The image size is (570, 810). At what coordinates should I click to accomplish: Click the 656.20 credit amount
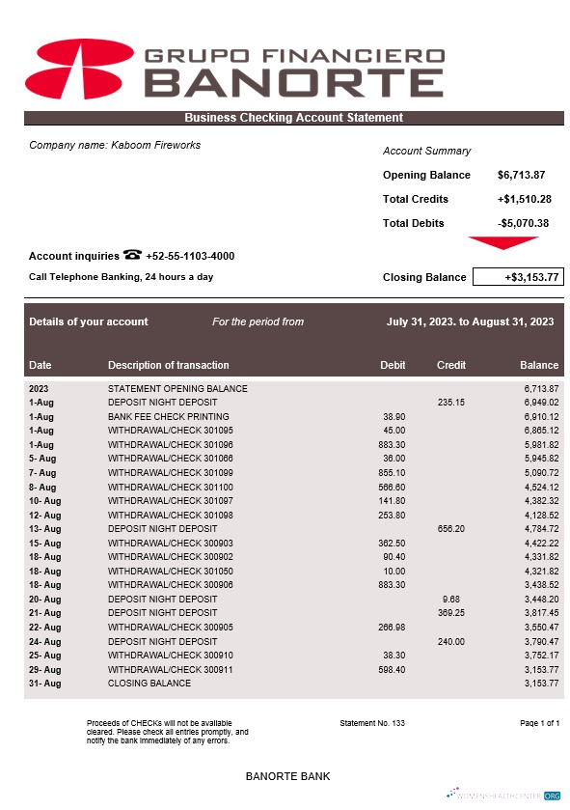[x=450, y=528]
